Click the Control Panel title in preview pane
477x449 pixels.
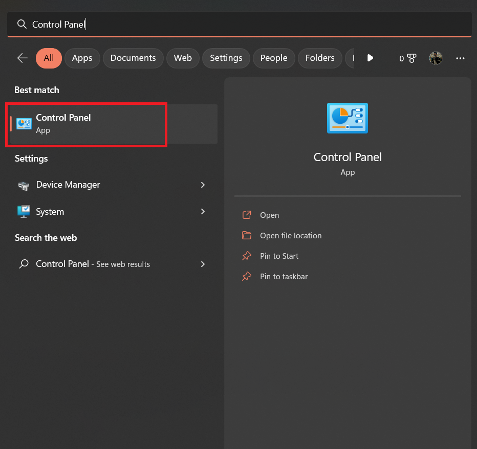pos(348,157)
